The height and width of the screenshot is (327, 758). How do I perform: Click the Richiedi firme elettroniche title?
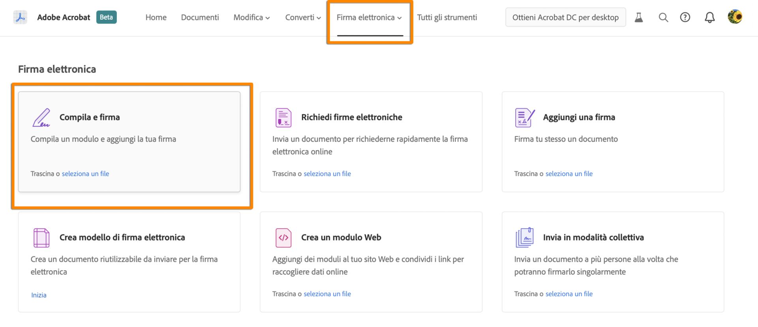pyautogui.click(x=352, y=117)
